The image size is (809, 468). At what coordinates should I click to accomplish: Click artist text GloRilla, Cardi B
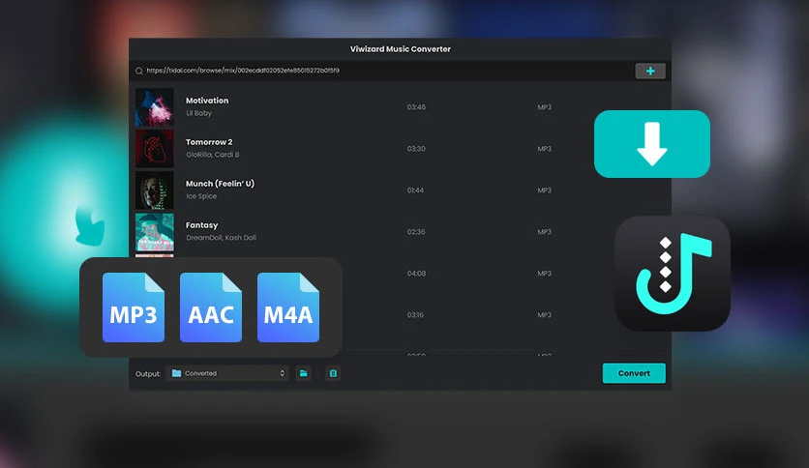[x=213, y=155]
